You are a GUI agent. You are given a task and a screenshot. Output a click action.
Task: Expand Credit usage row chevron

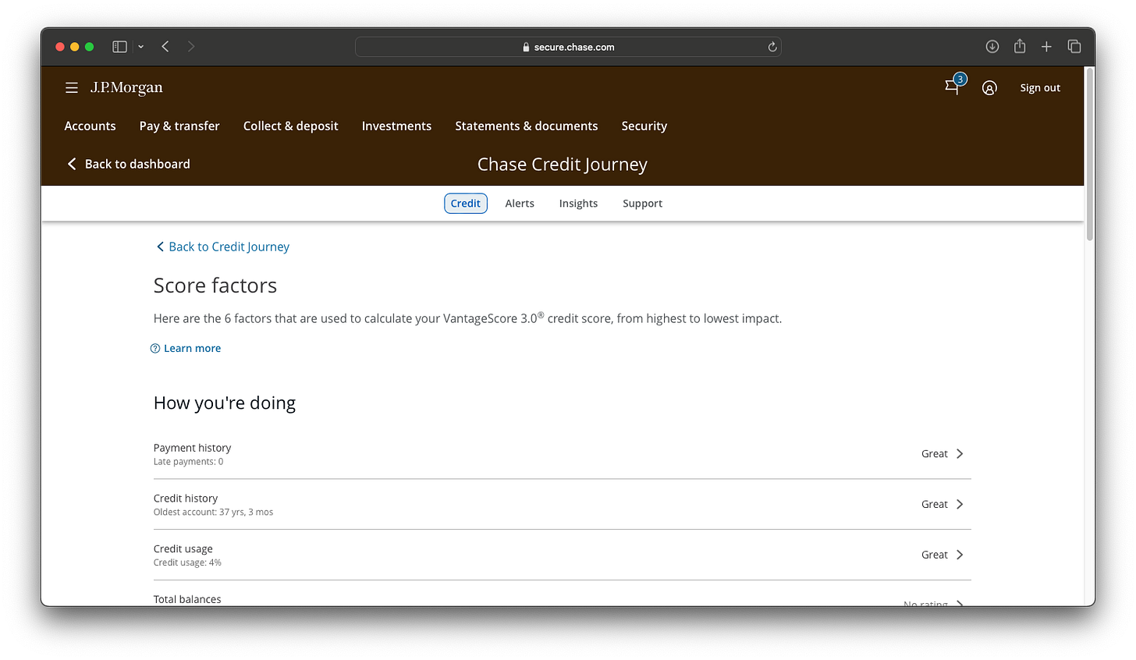coord(960,555)
